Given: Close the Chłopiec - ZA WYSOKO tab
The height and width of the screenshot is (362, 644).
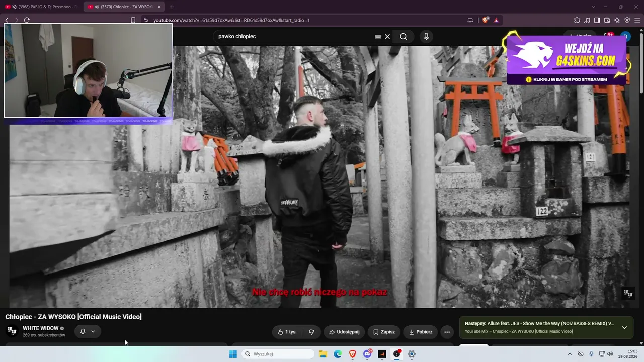Looking at the screenshot, I should pos(159,7).
